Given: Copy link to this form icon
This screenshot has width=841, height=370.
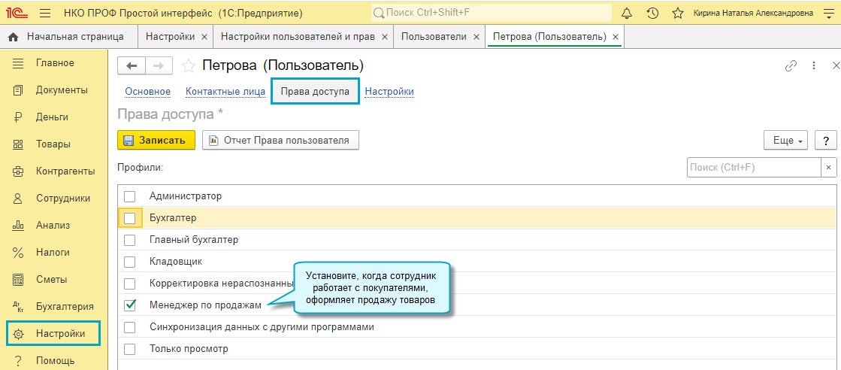Looking at the screenshot, I should pyautogui.click(x=791, y=66).
